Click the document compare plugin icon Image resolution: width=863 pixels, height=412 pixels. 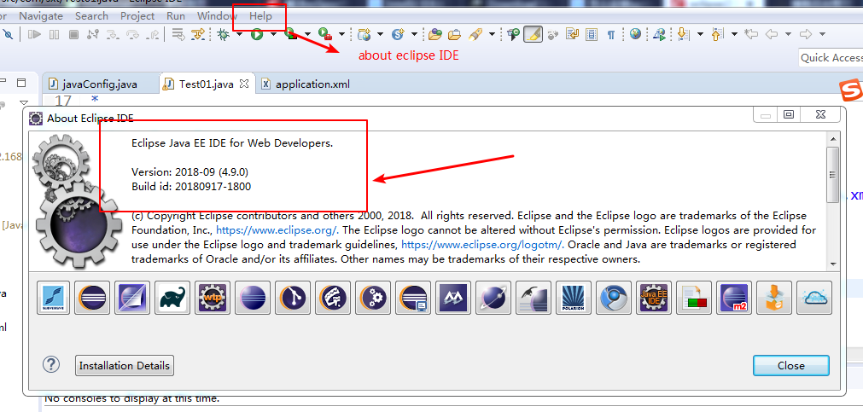tap(693, 298)
